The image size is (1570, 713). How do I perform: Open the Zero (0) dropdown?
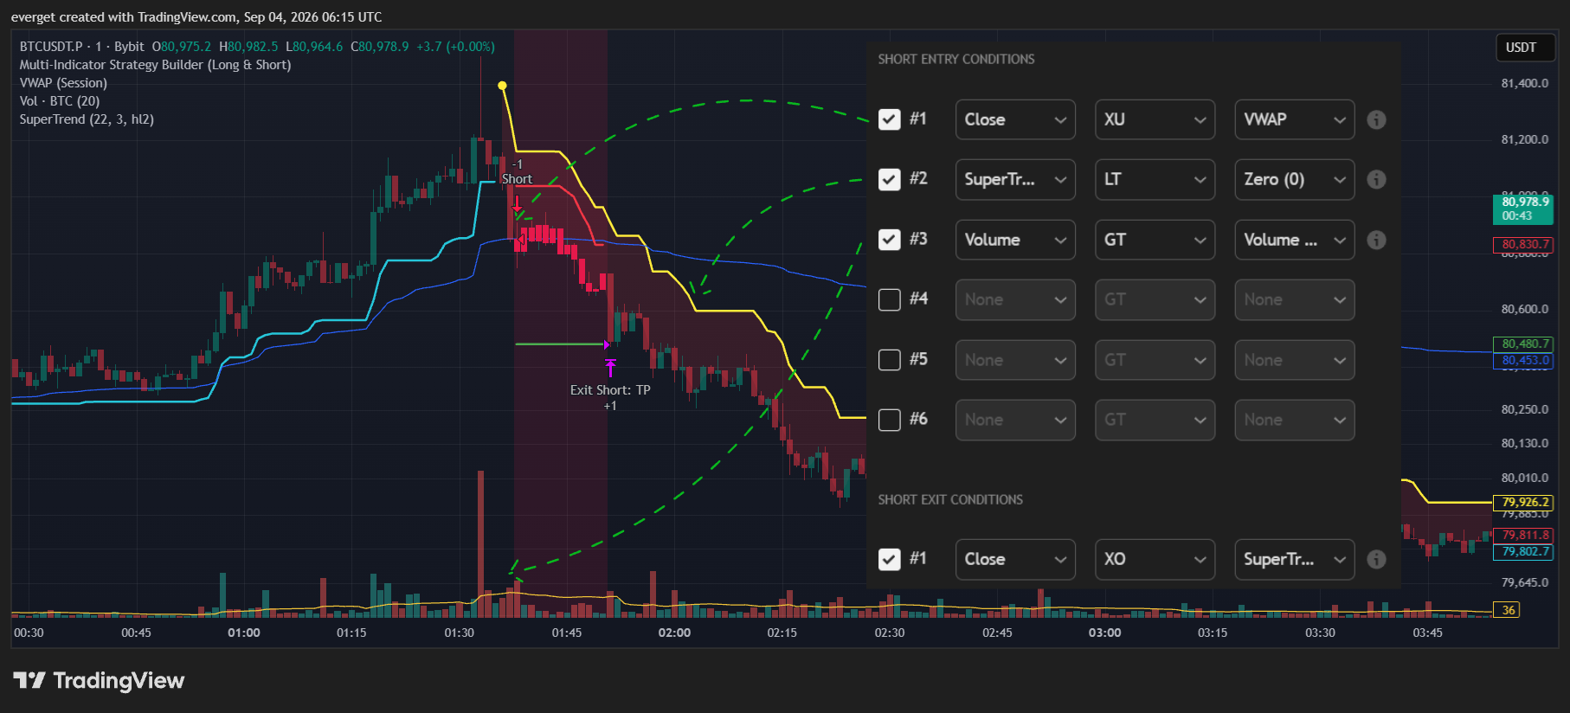1295,179
